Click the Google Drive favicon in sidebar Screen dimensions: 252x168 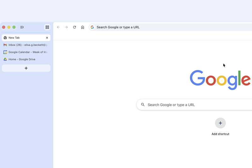[5, 59]
